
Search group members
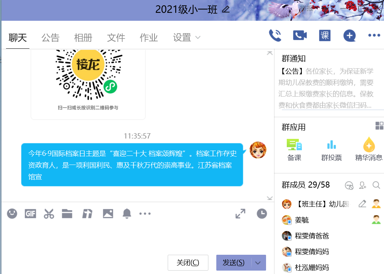click(x=376, y=185)
